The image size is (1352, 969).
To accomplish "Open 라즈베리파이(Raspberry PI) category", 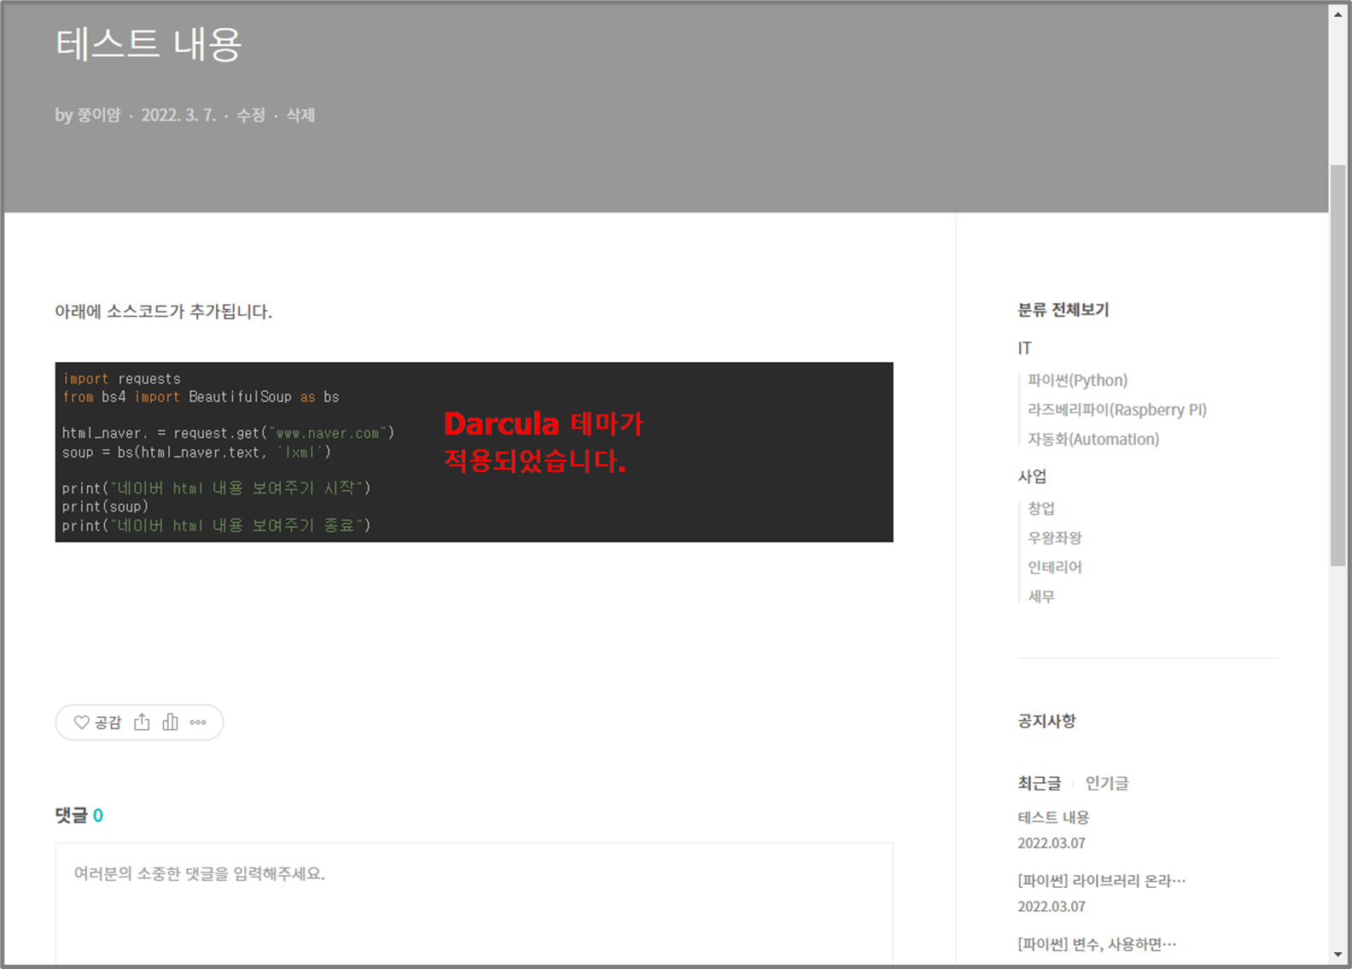I will pyautogui.click(x=1117, y=410).
